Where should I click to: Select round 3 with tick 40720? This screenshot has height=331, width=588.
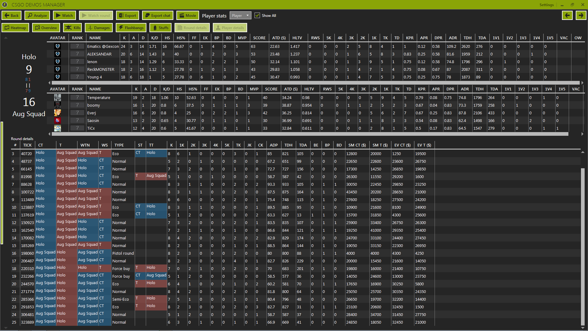[296, 154]
